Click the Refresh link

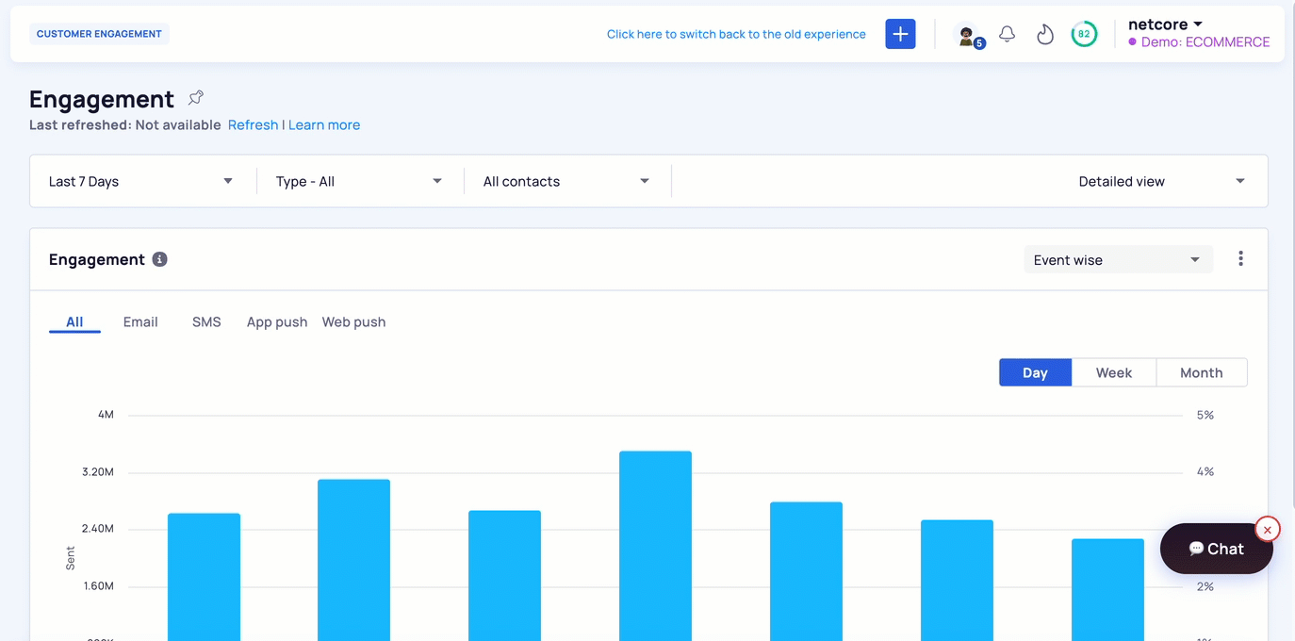[x=253, y=124]
